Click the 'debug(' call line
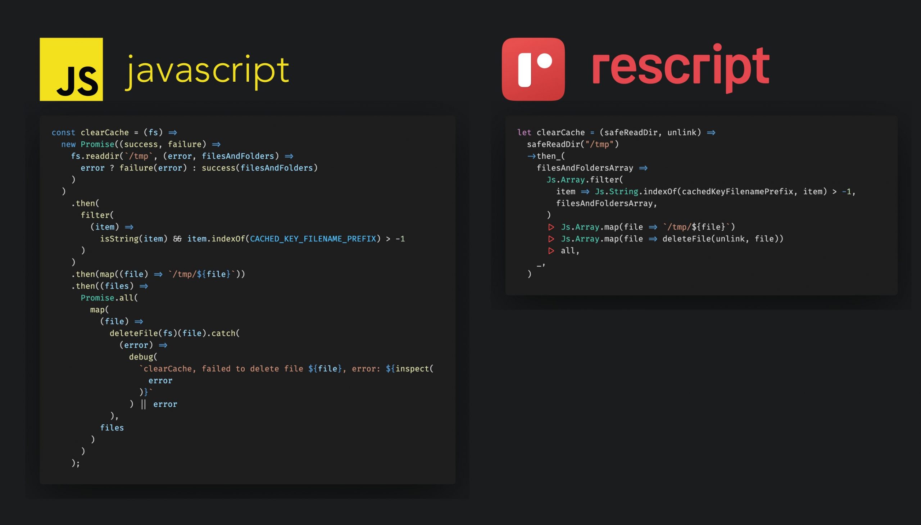The width and height of the screenshot is (921, 525). click(x=143, y=357)
